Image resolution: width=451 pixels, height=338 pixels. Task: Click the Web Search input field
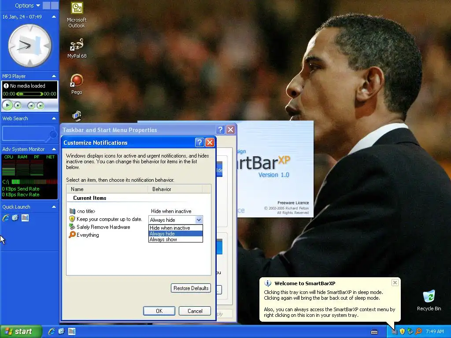[26, 134]
